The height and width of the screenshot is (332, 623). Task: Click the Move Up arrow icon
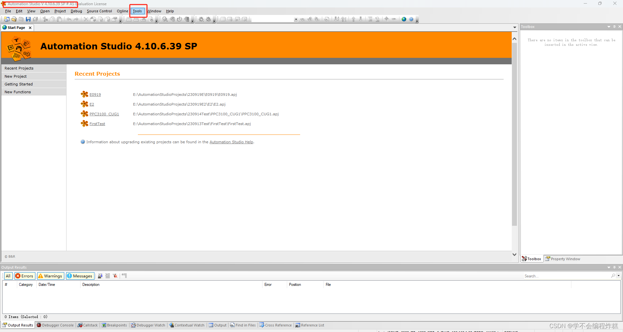pyautogui.click(x=354, y=19)
